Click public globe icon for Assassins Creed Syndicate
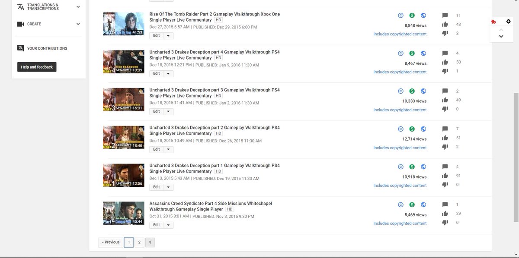The width and height of the screenshot is (519, 258). pos(423,205)
